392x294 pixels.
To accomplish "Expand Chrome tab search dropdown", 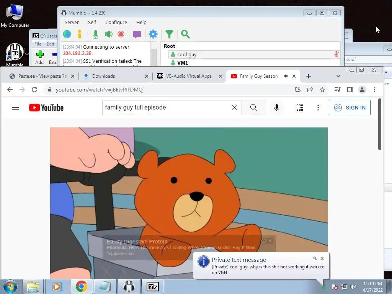I will tap(338, 76).
